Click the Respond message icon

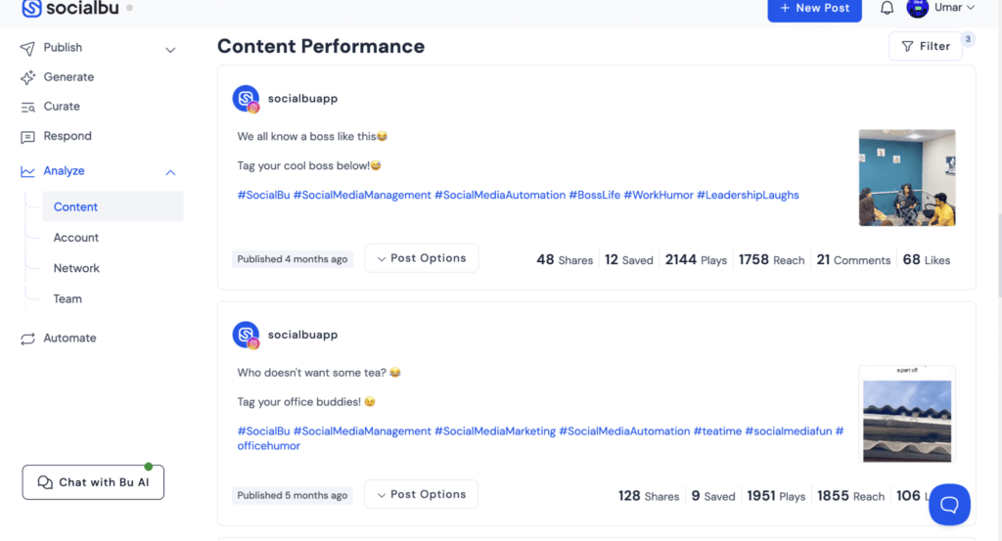click(27, 137)
